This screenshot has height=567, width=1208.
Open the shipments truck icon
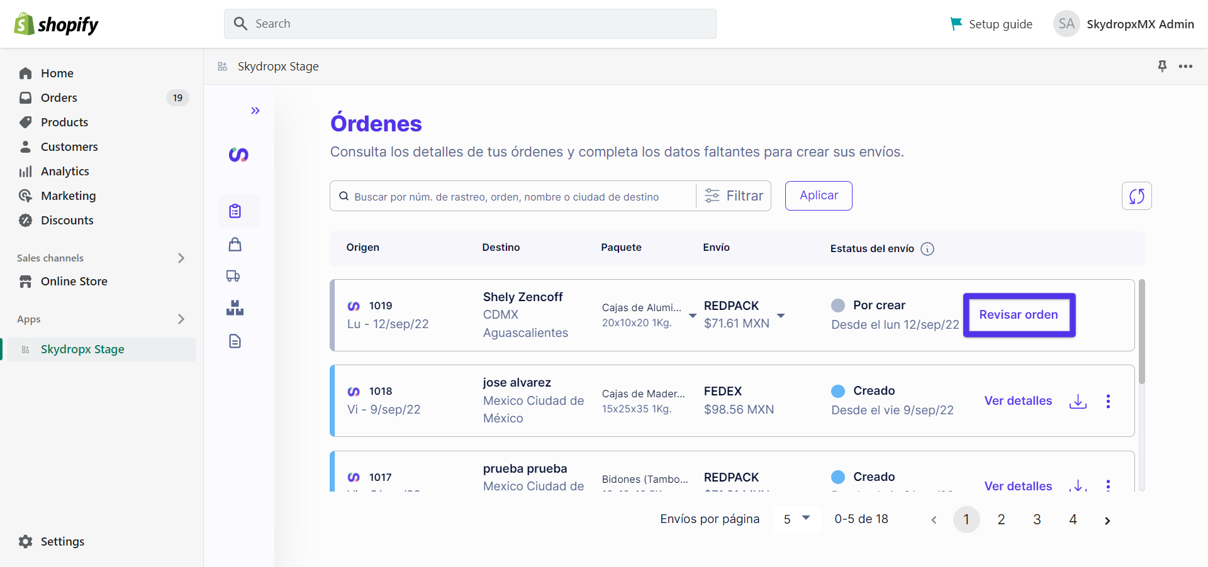click(x=233, y=277)
